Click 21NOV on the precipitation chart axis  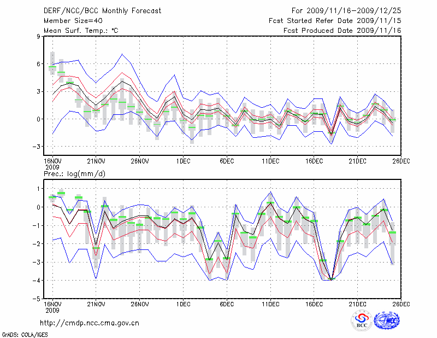(96, 304)
